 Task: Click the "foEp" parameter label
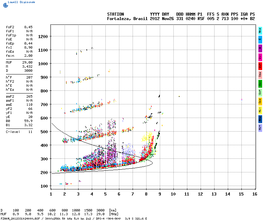click(10, 44)
